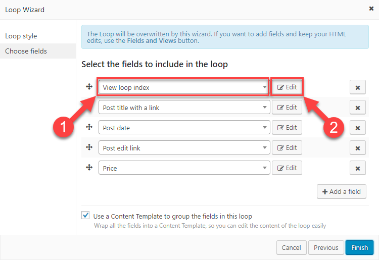Delete the Post title with a link row
Screen dimensions: 379x260
[x=357, y=108]
